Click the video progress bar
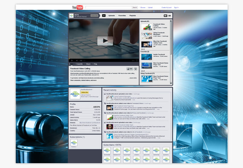Image resolution: width=243 pixels, height=168 pixels. (104, 59)
